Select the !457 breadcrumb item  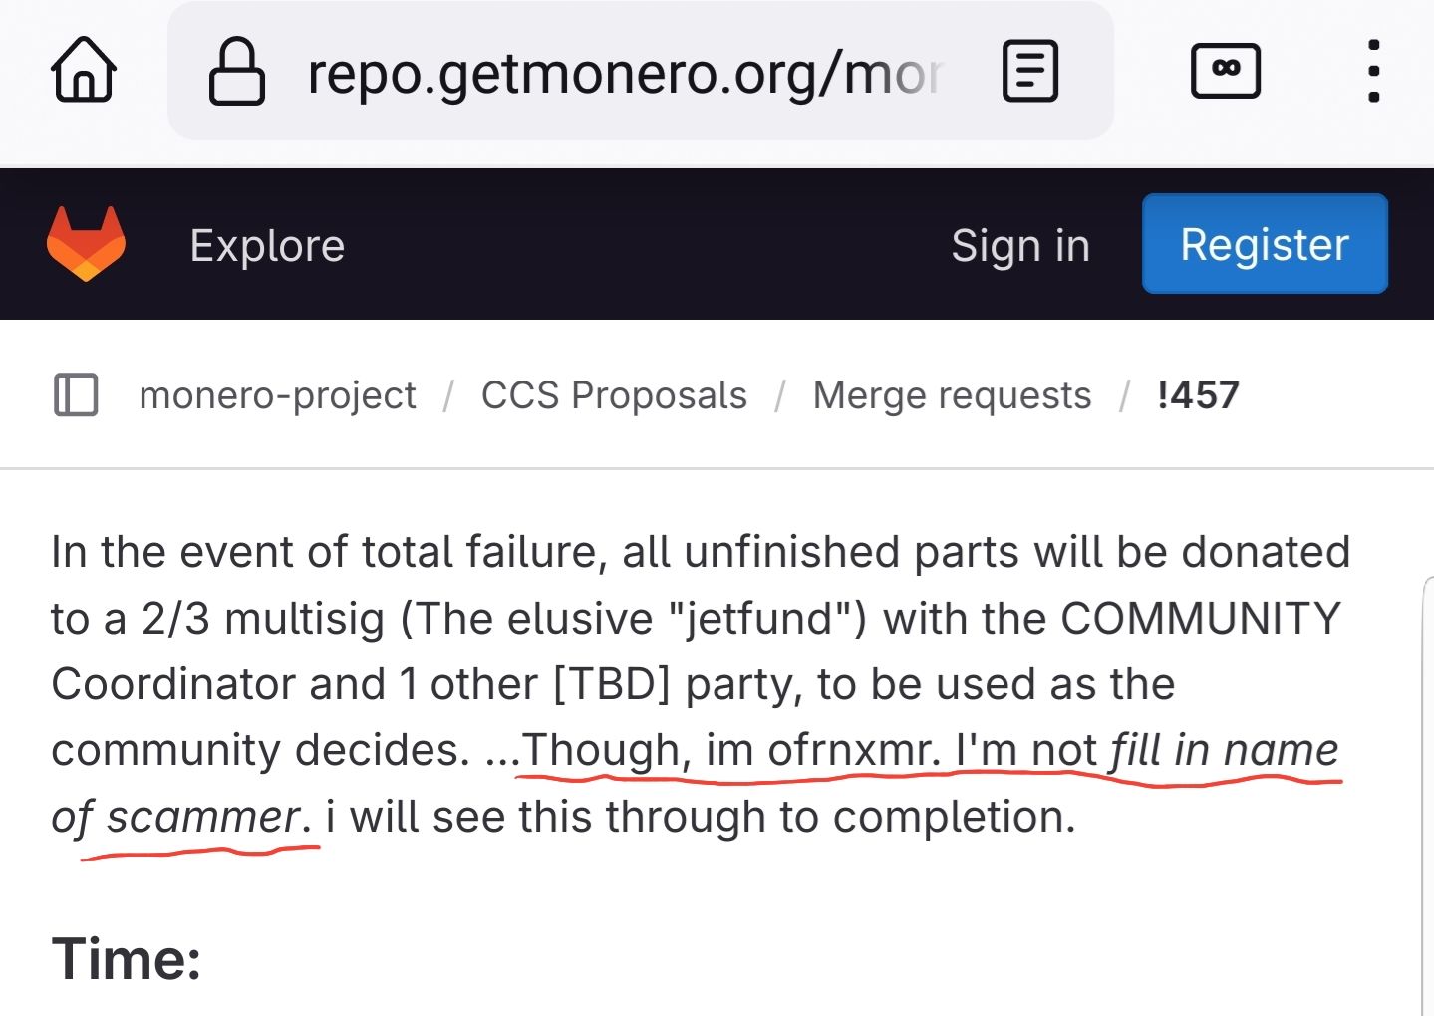pos(1198,395)
